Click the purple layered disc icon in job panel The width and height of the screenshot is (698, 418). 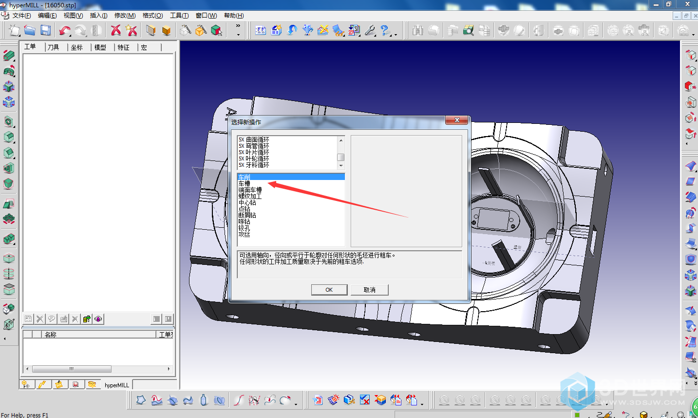[98, 319]
